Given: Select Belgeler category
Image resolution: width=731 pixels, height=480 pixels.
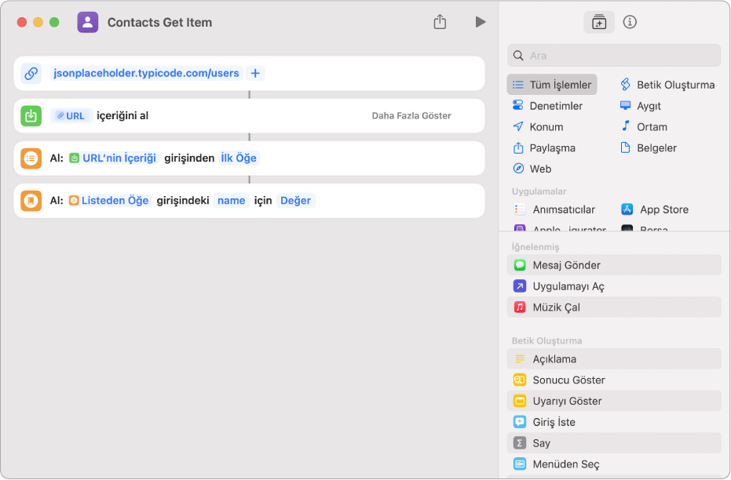Looking at the screenshot, I should pos(649,148).
